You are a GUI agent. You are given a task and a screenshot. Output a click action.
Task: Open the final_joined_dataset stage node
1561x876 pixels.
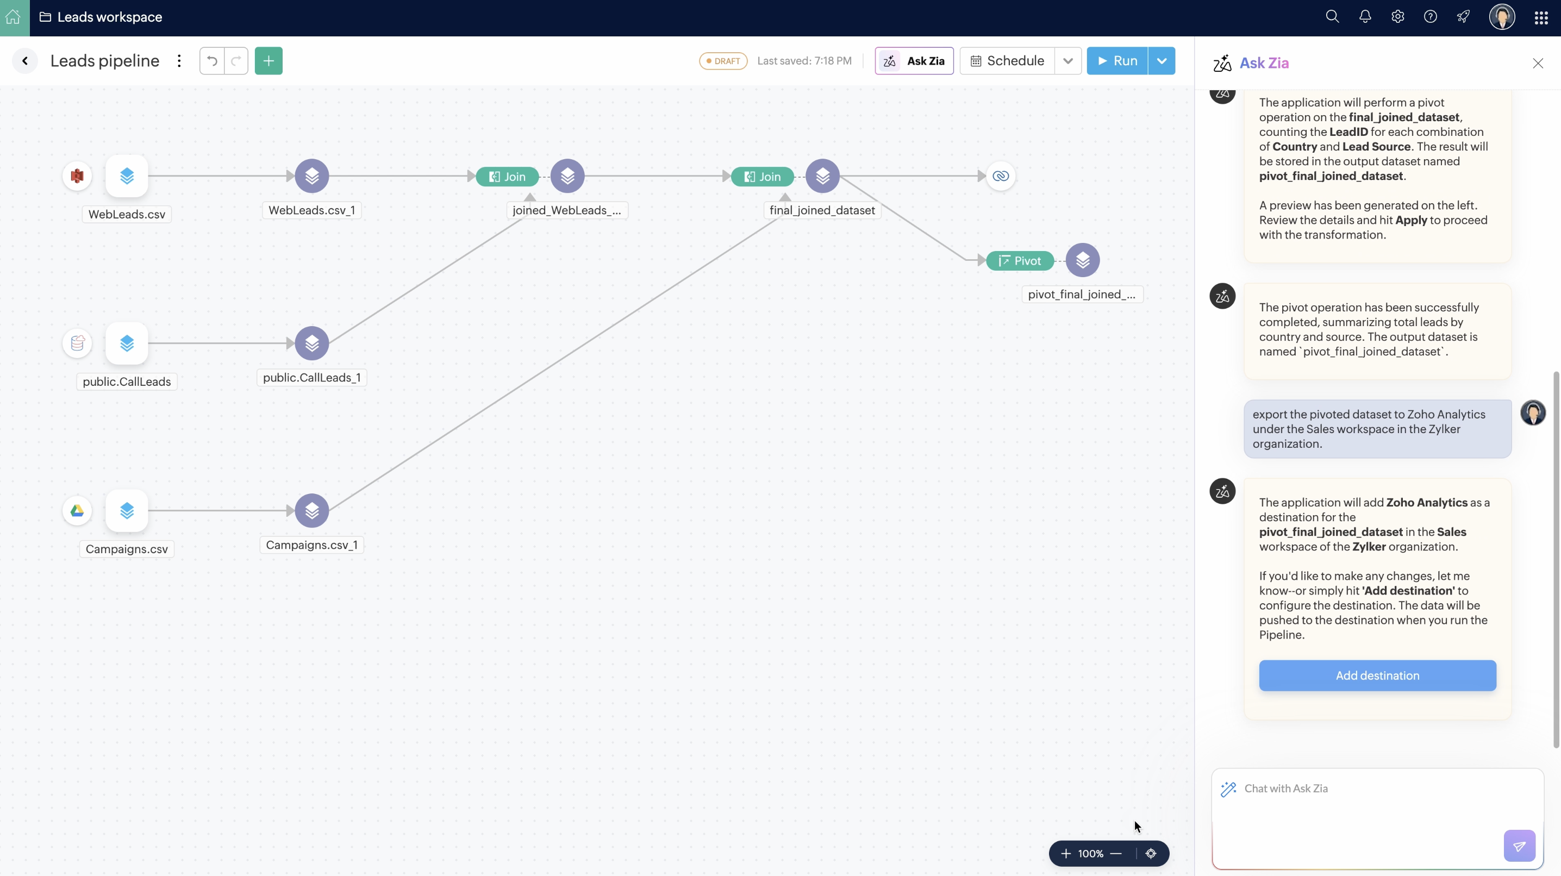click(x=822, y=176)
